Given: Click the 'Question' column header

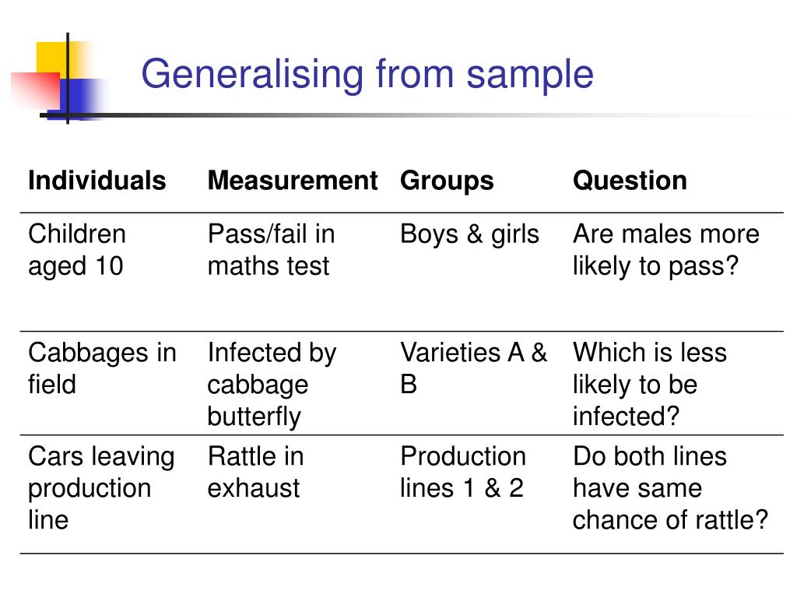Looking at the screenshot, I should tap(630, 181).
